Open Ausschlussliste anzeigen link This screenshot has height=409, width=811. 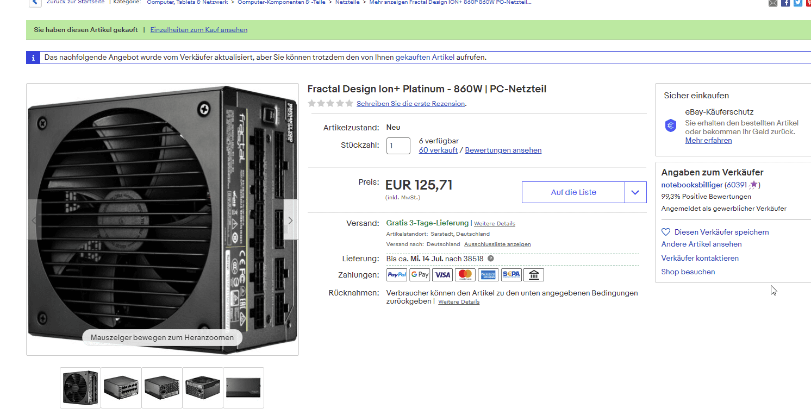tap(497, 244)
